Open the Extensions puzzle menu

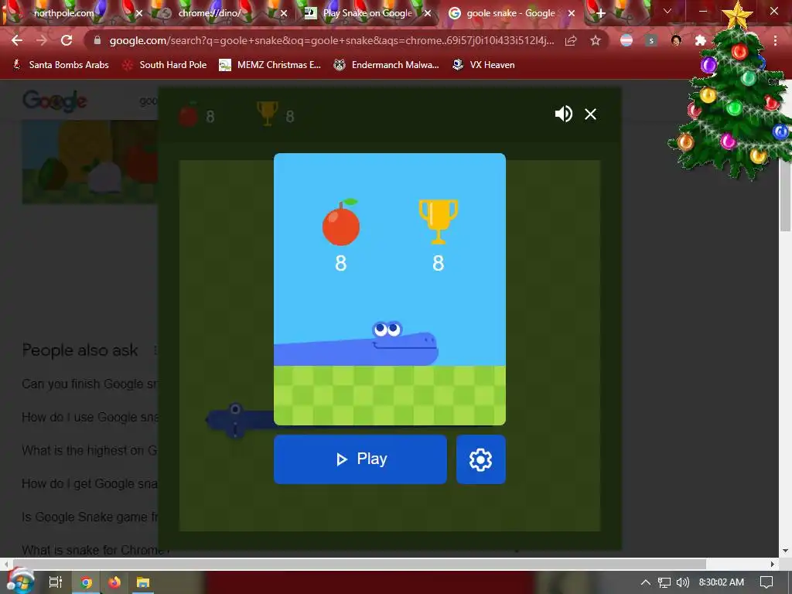click(x=700, y=40)
